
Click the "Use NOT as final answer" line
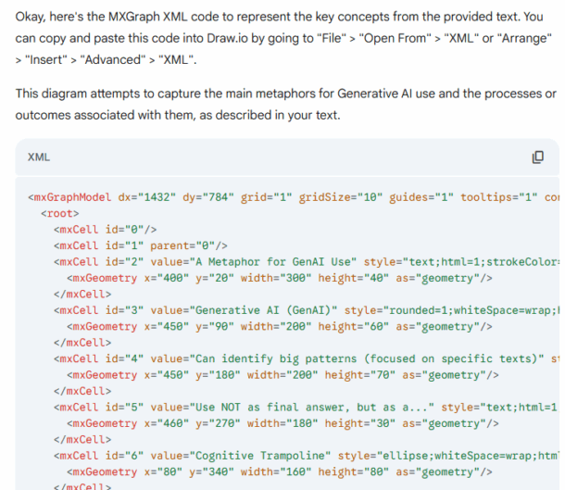pyautogui.click(x=307, y=408)
